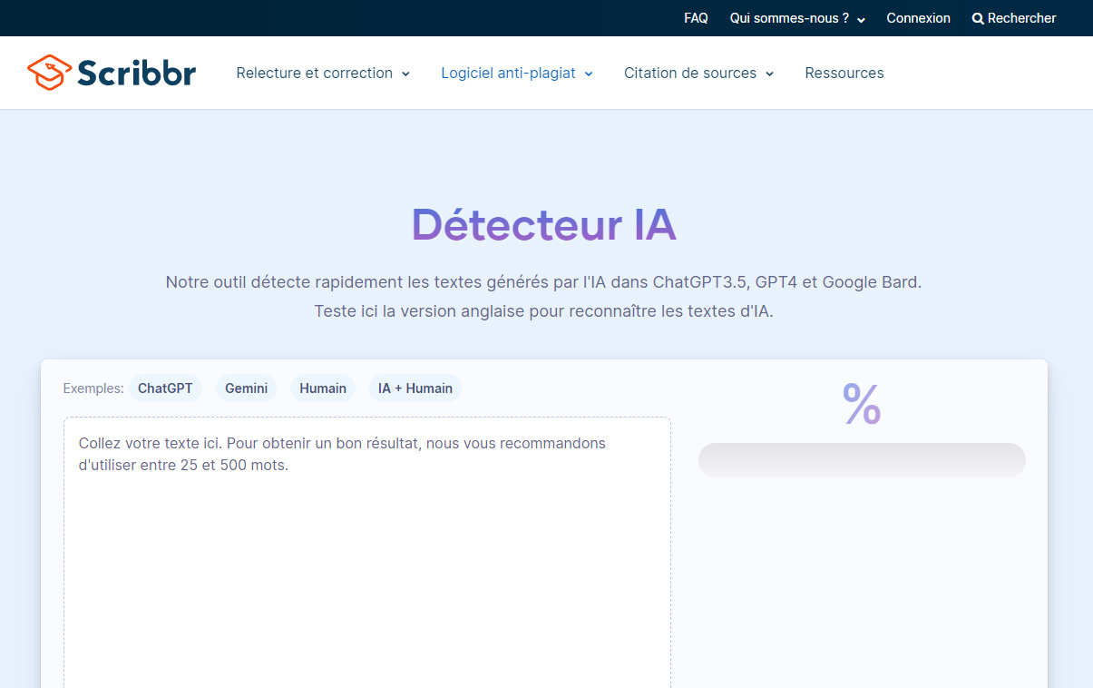
Task: Load the ChatGPT example text
Action: [x=165, y=388]
